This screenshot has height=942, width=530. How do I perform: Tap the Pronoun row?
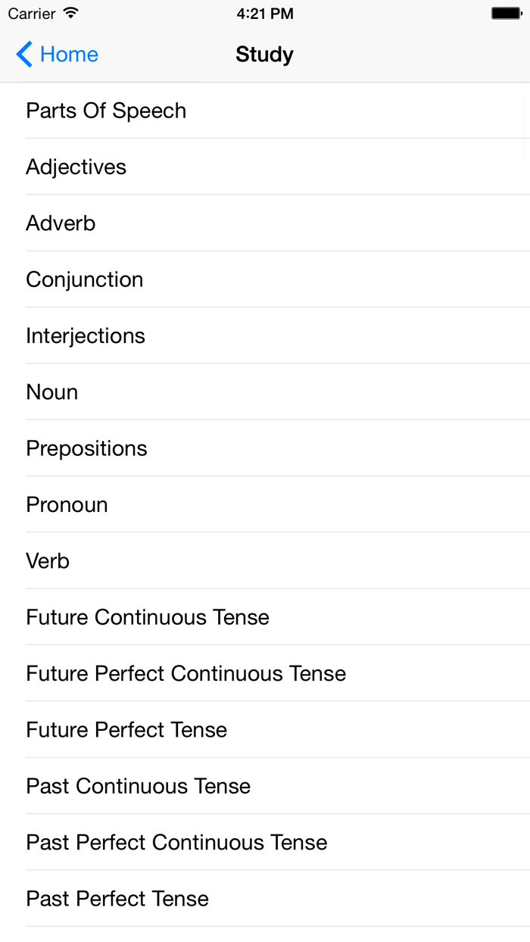67,504
